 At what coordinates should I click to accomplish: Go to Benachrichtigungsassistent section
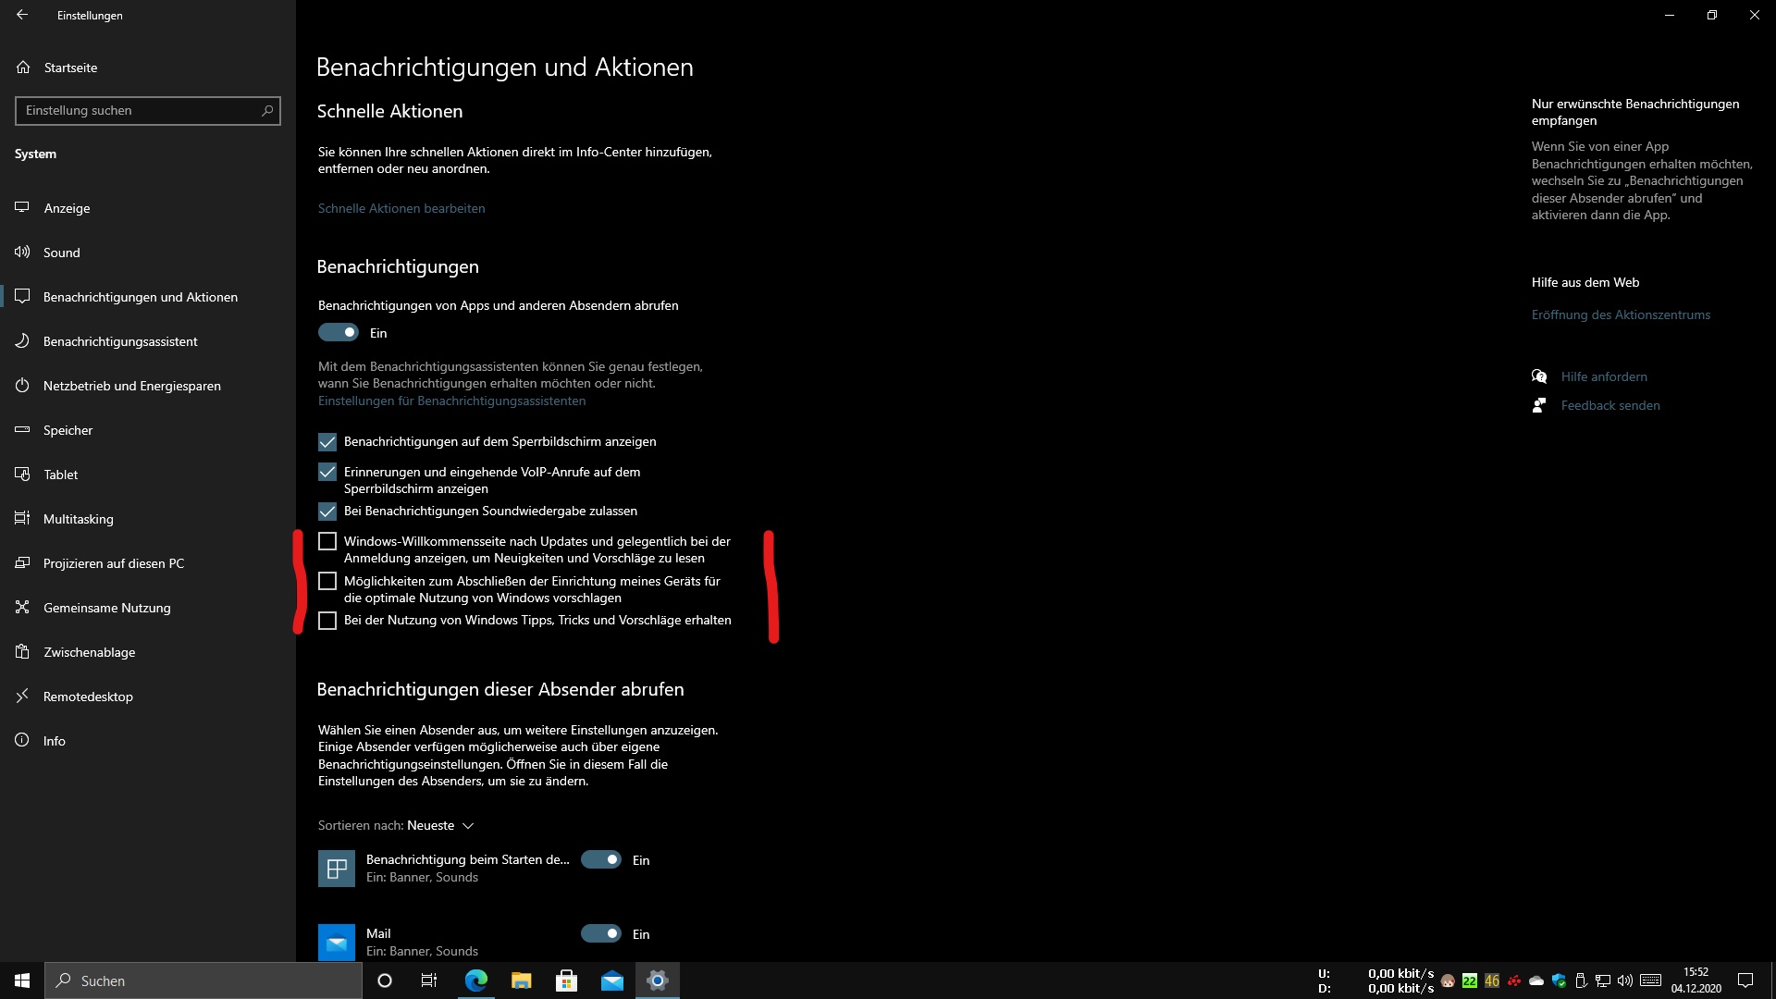(x=120, y=341)
